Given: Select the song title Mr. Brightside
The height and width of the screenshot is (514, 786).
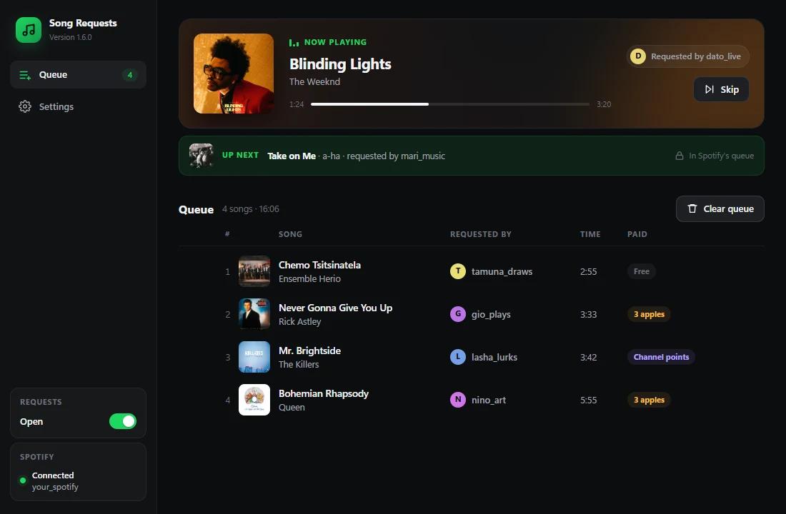Looking at the screenshot, I should [x=309, y=351].
